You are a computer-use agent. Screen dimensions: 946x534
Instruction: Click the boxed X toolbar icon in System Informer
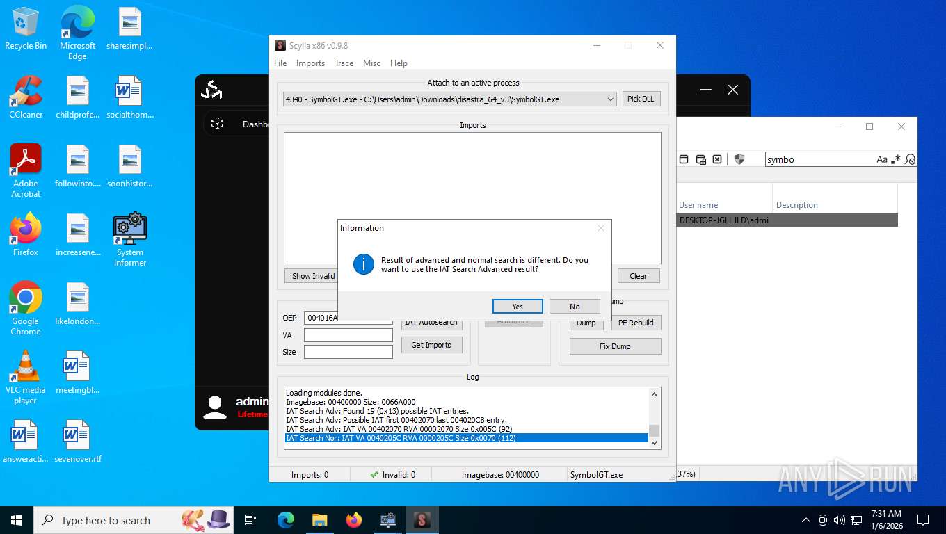click(717, 159)
